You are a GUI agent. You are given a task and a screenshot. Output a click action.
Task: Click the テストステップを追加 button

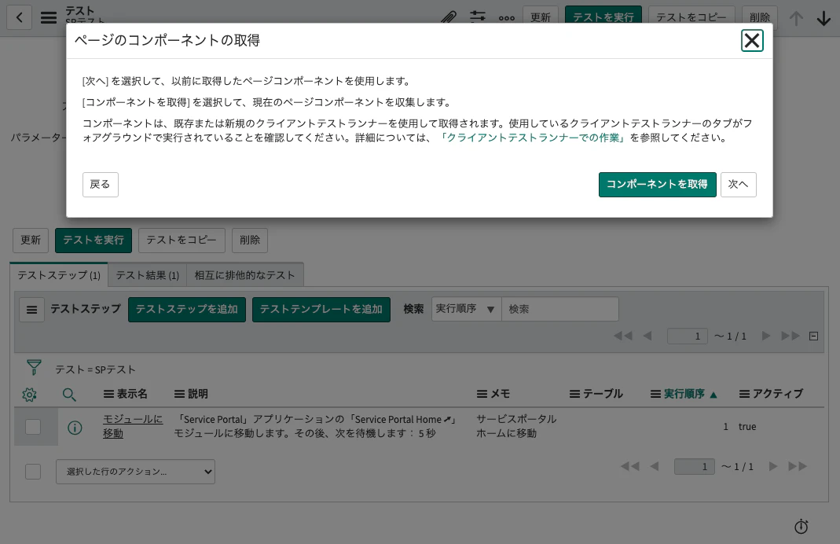(187, 310)
